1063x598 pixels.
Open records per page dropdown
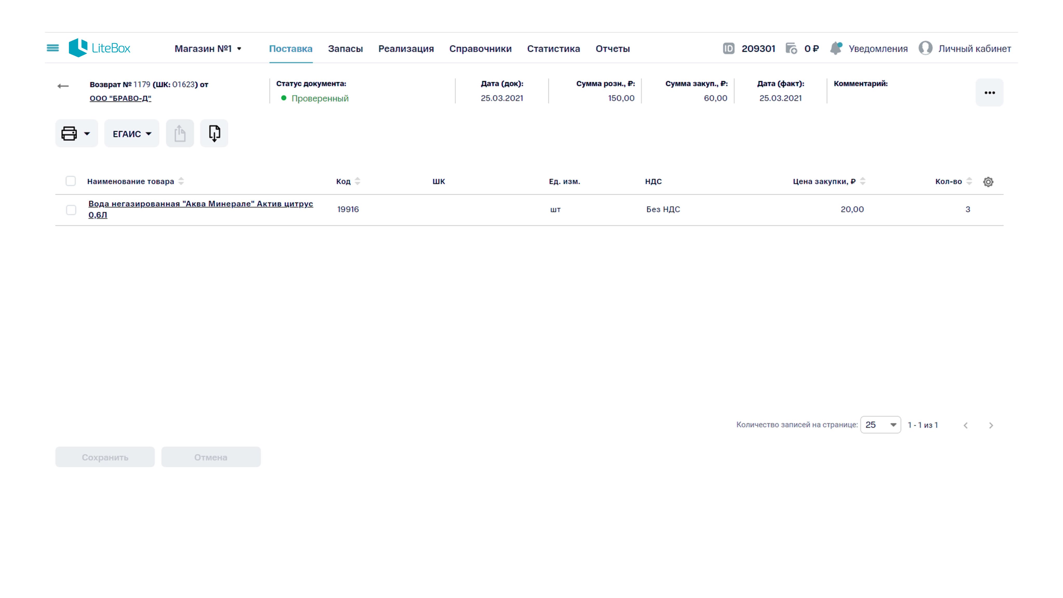click(880, 425)
